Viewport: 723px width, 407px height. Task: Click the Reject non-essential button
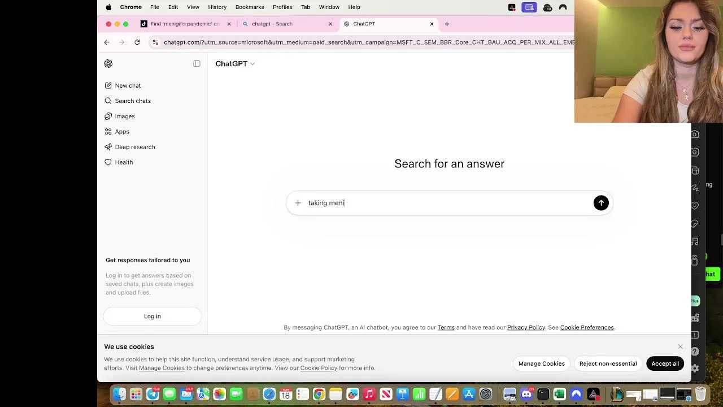click(x=608, y=363)
